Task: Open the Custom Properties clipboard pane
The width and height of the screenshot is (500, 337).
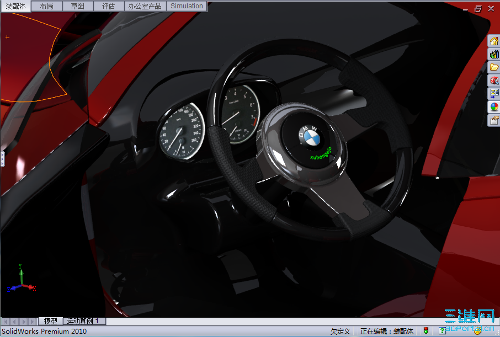Action: coord(494,120)
